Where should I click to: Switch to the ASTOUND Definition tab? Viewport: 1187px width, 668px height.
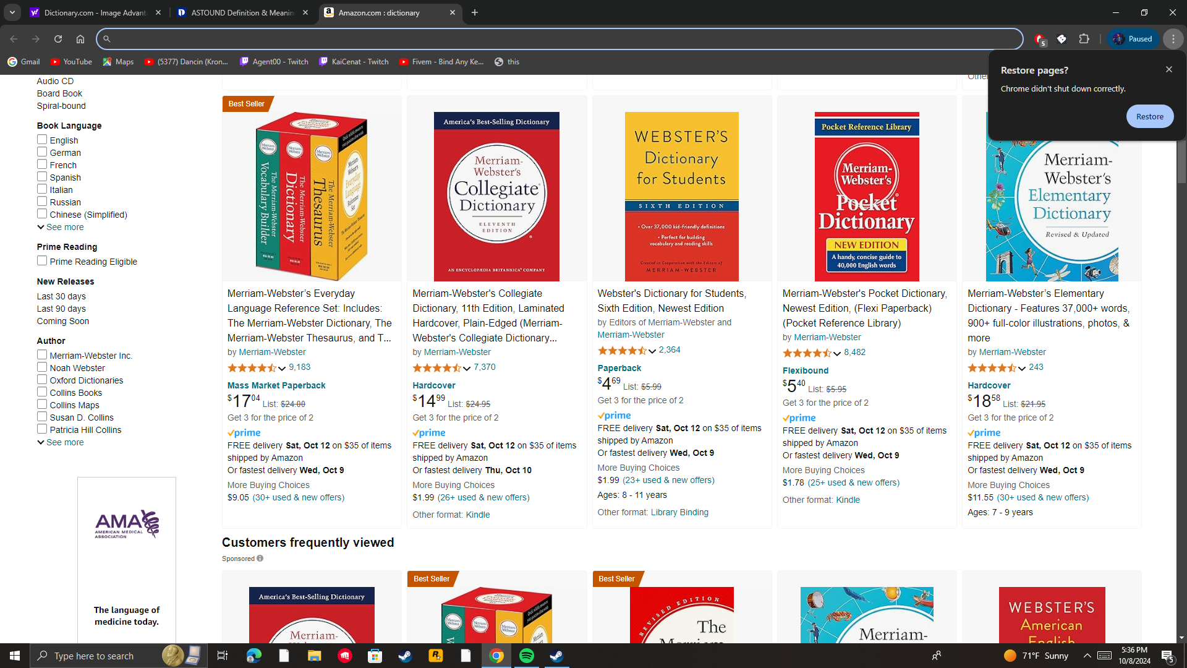tap(242, 12)
